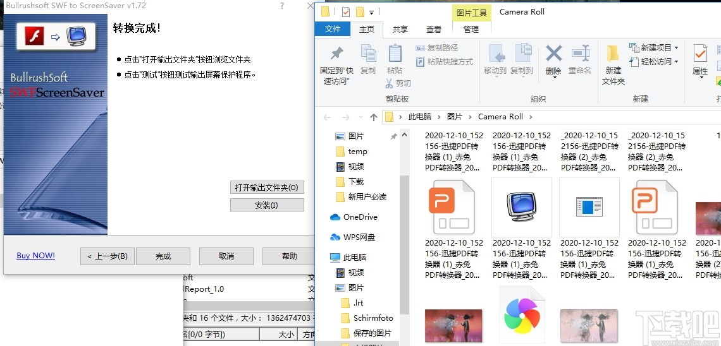Image resolution: width=721 pixels, height=346 pixels.
Task: Click the Cut scissors icon
Action: [389, 83]
